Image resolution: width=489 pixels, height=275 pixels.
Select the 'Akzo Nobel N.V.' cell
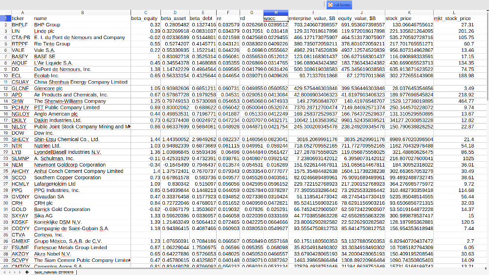coord(82,254)
